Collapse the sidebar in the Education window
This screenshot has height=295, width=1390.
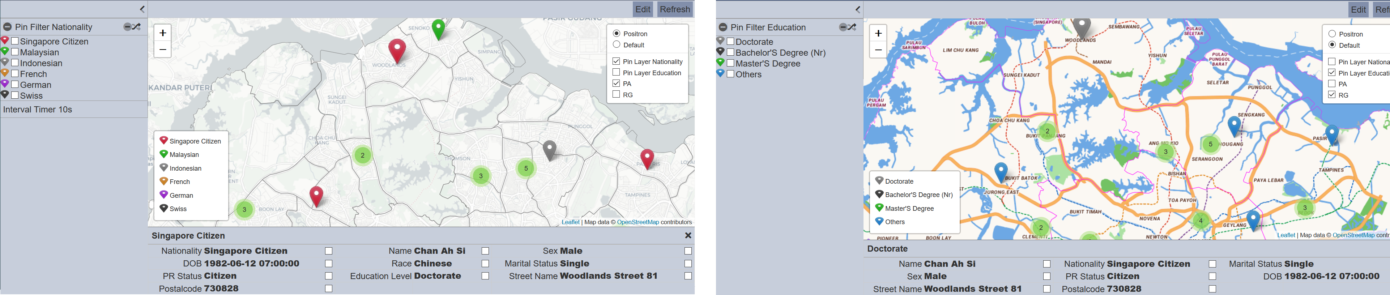click(857, 9)
